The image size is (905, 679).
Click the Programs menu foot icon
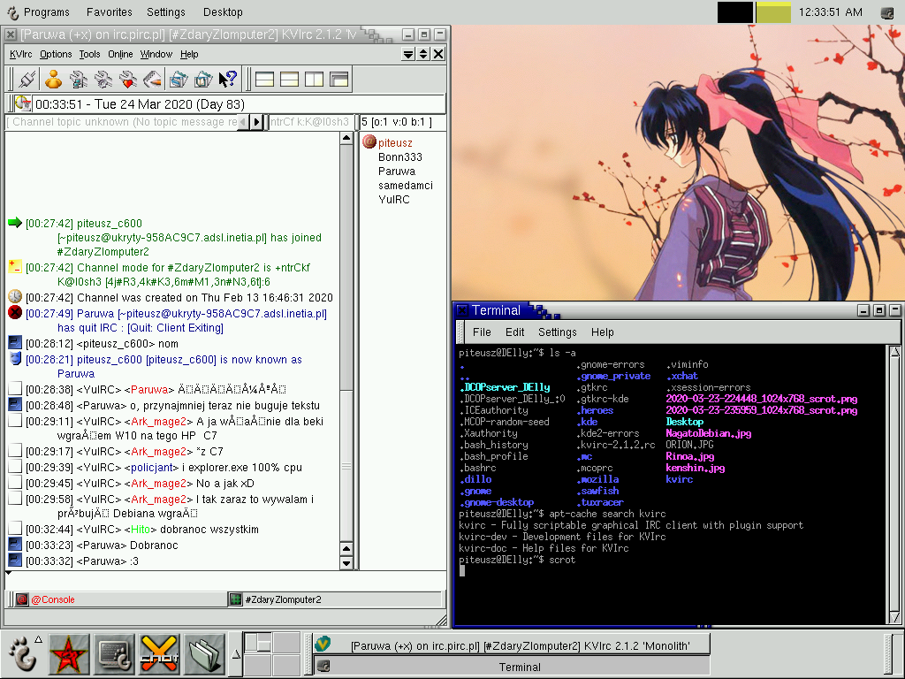pyautogui.click(x=13, y=12)
